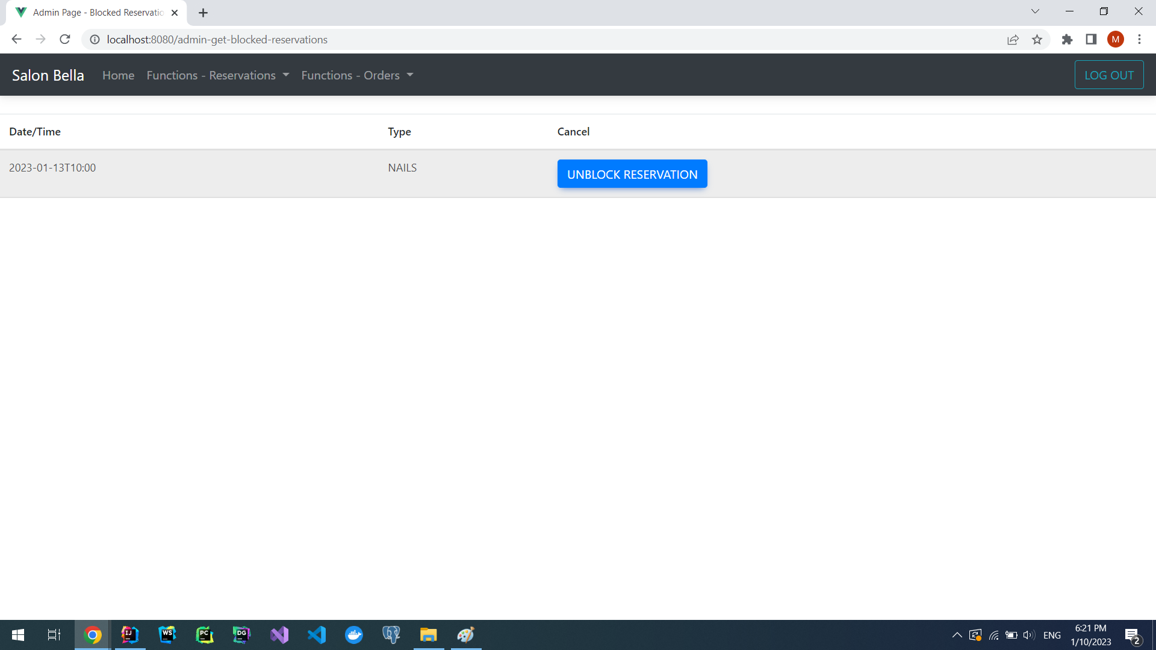Click the browser back arrow

(x=16, y=40)
